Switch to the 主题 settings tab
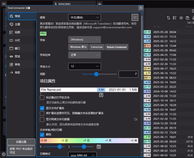This screenshot has height=158, width=194. point(22,24)
